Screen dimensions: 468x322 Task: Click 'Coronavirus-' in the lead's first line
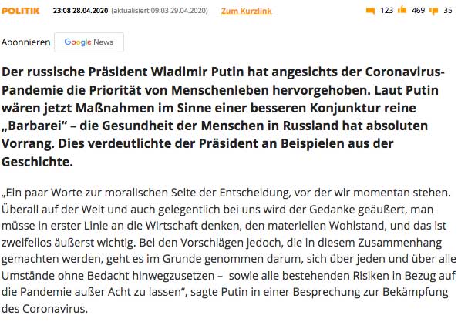click(404, 72)
